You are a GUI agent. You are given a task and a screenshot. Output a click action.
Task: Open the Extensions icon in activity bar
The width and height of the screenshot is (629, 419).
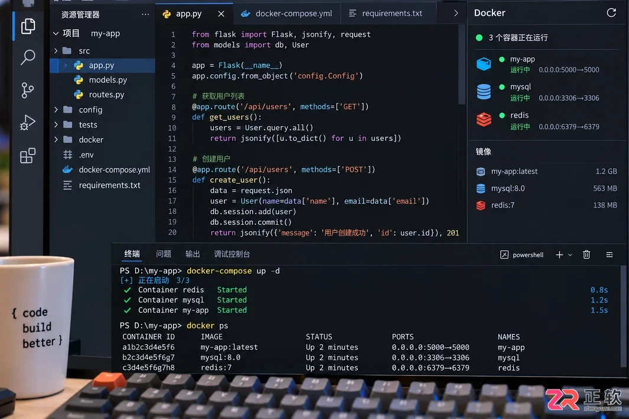(28, 156)
